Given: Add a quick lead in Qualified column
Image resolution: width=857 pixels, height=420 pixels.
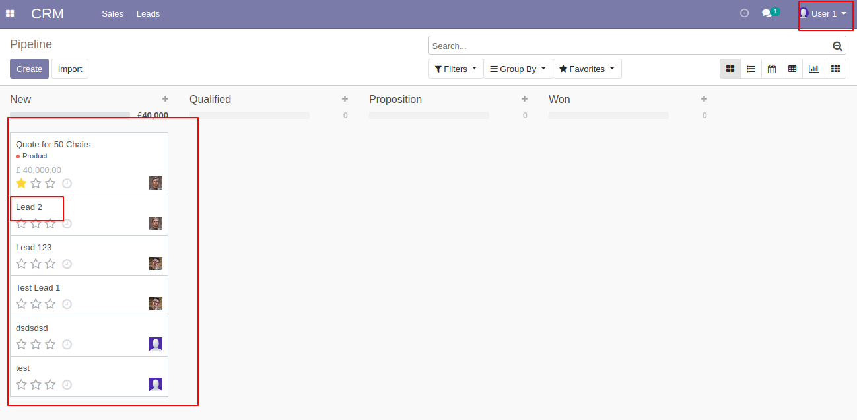Looking at the screenshot, I should click(345, 99).
